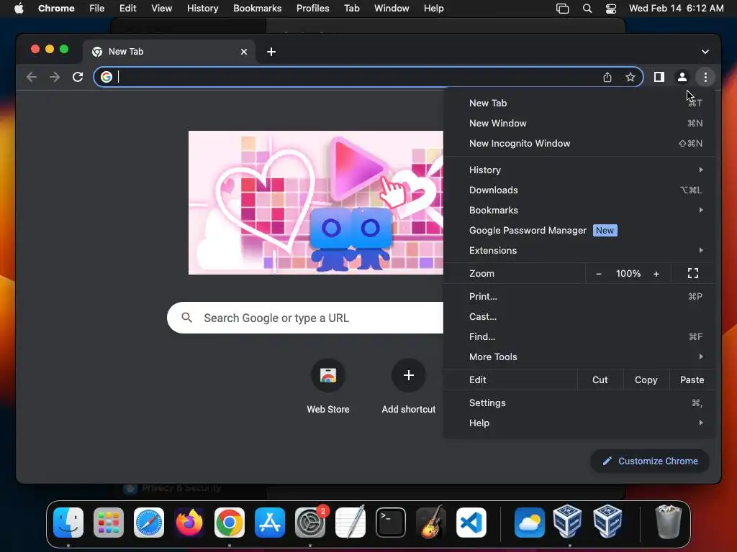Click the Valentine's Google Doodle image
737x552 pixels.
(315, 203)
